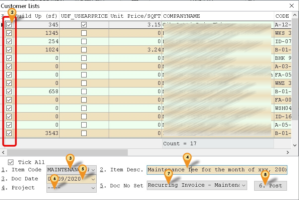
Task: Expand the Project dropdown
Action: [x=93, y=188]
